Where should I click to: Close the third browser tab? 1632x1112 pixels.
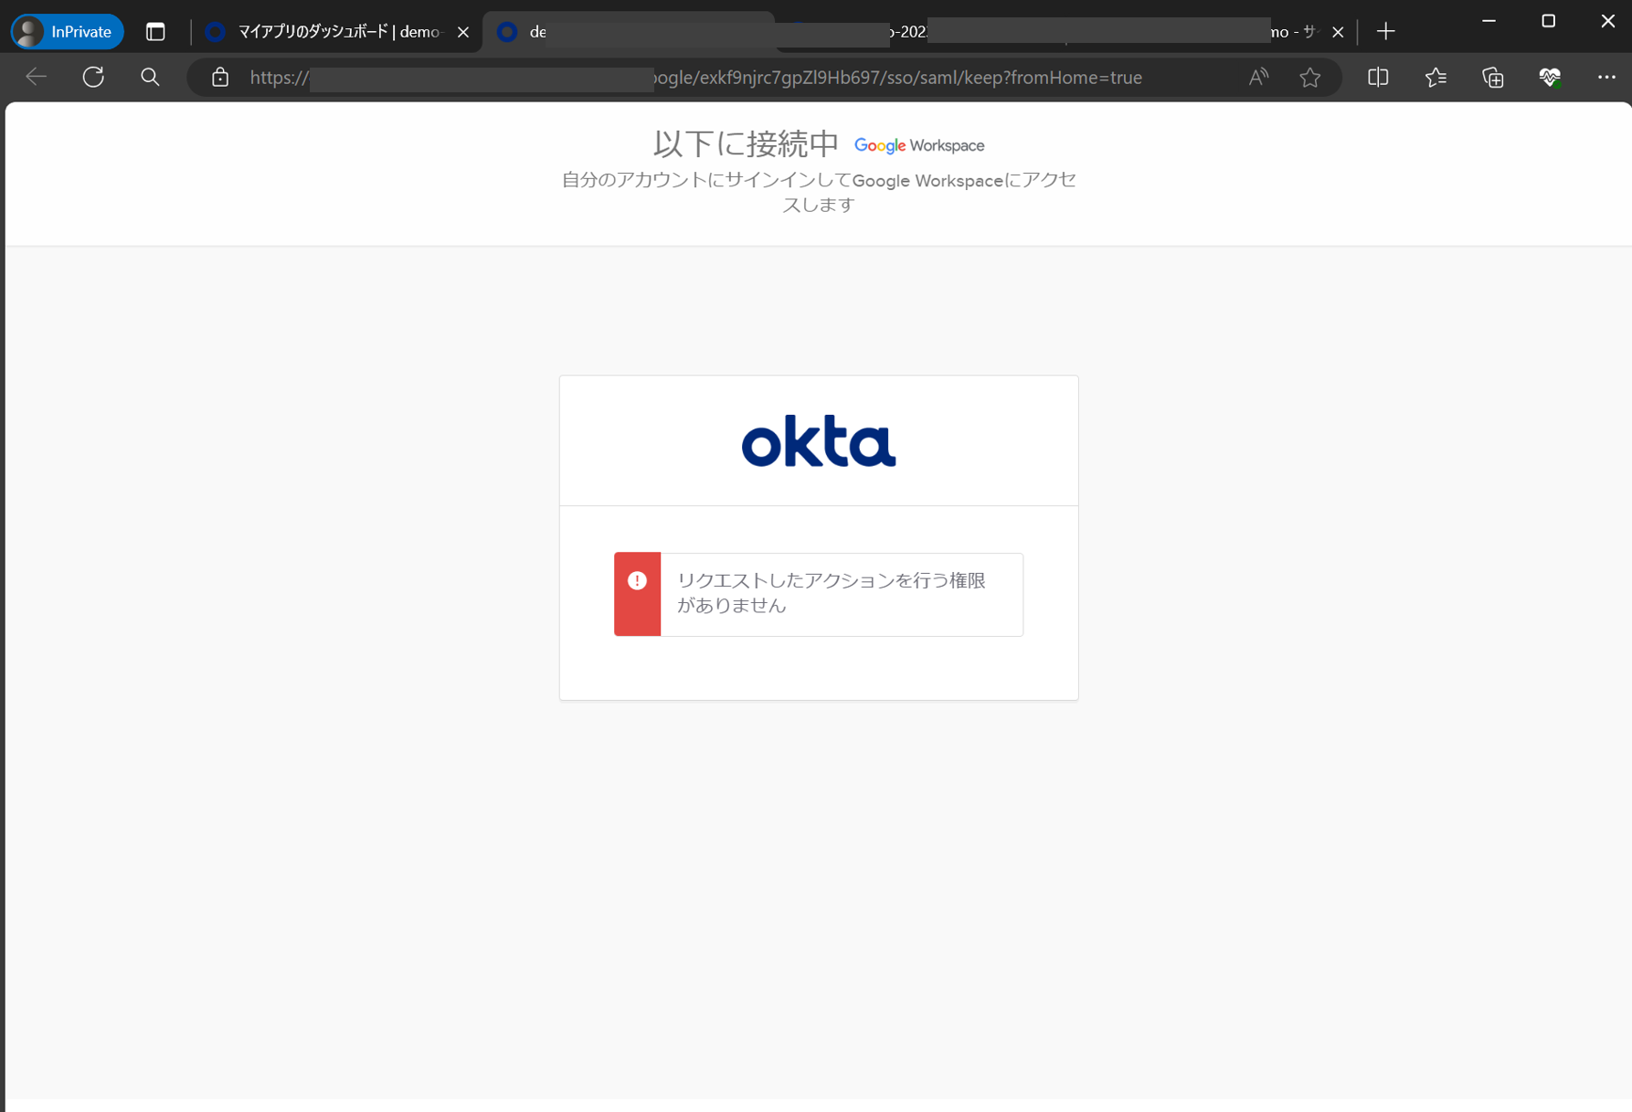click(x=1338, y=32)
